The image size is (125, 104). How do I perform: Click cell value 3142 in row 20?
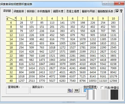(x=113, y=52)
